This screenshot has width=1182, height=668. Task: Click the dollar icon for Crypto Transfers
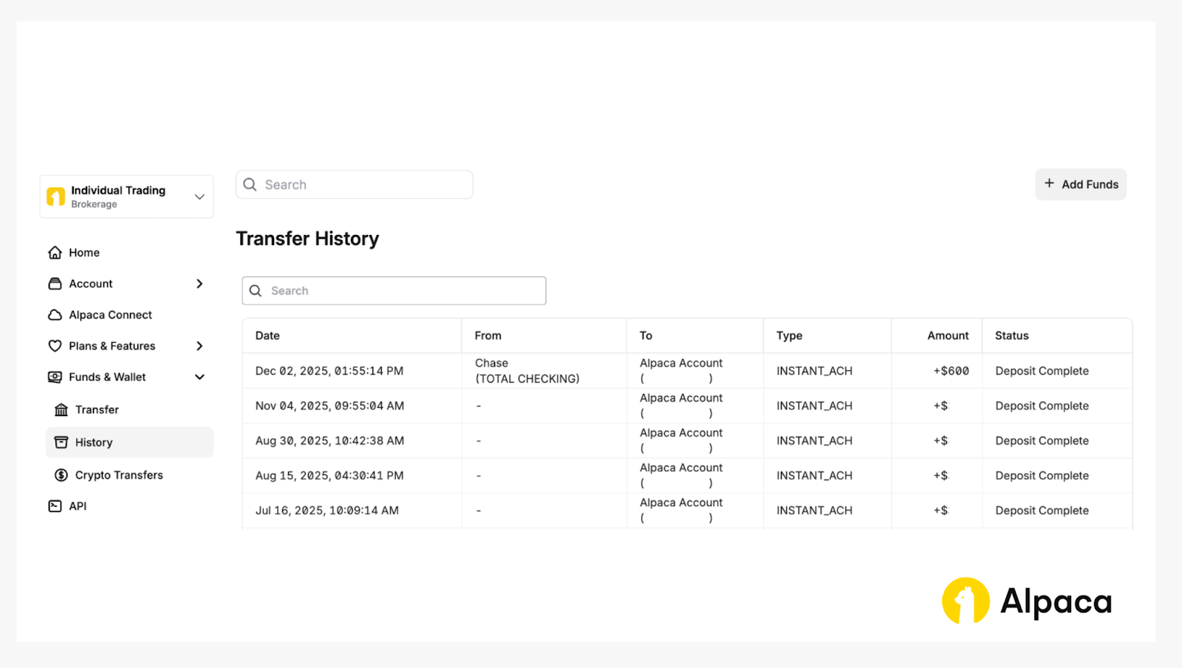click(61, 475)
